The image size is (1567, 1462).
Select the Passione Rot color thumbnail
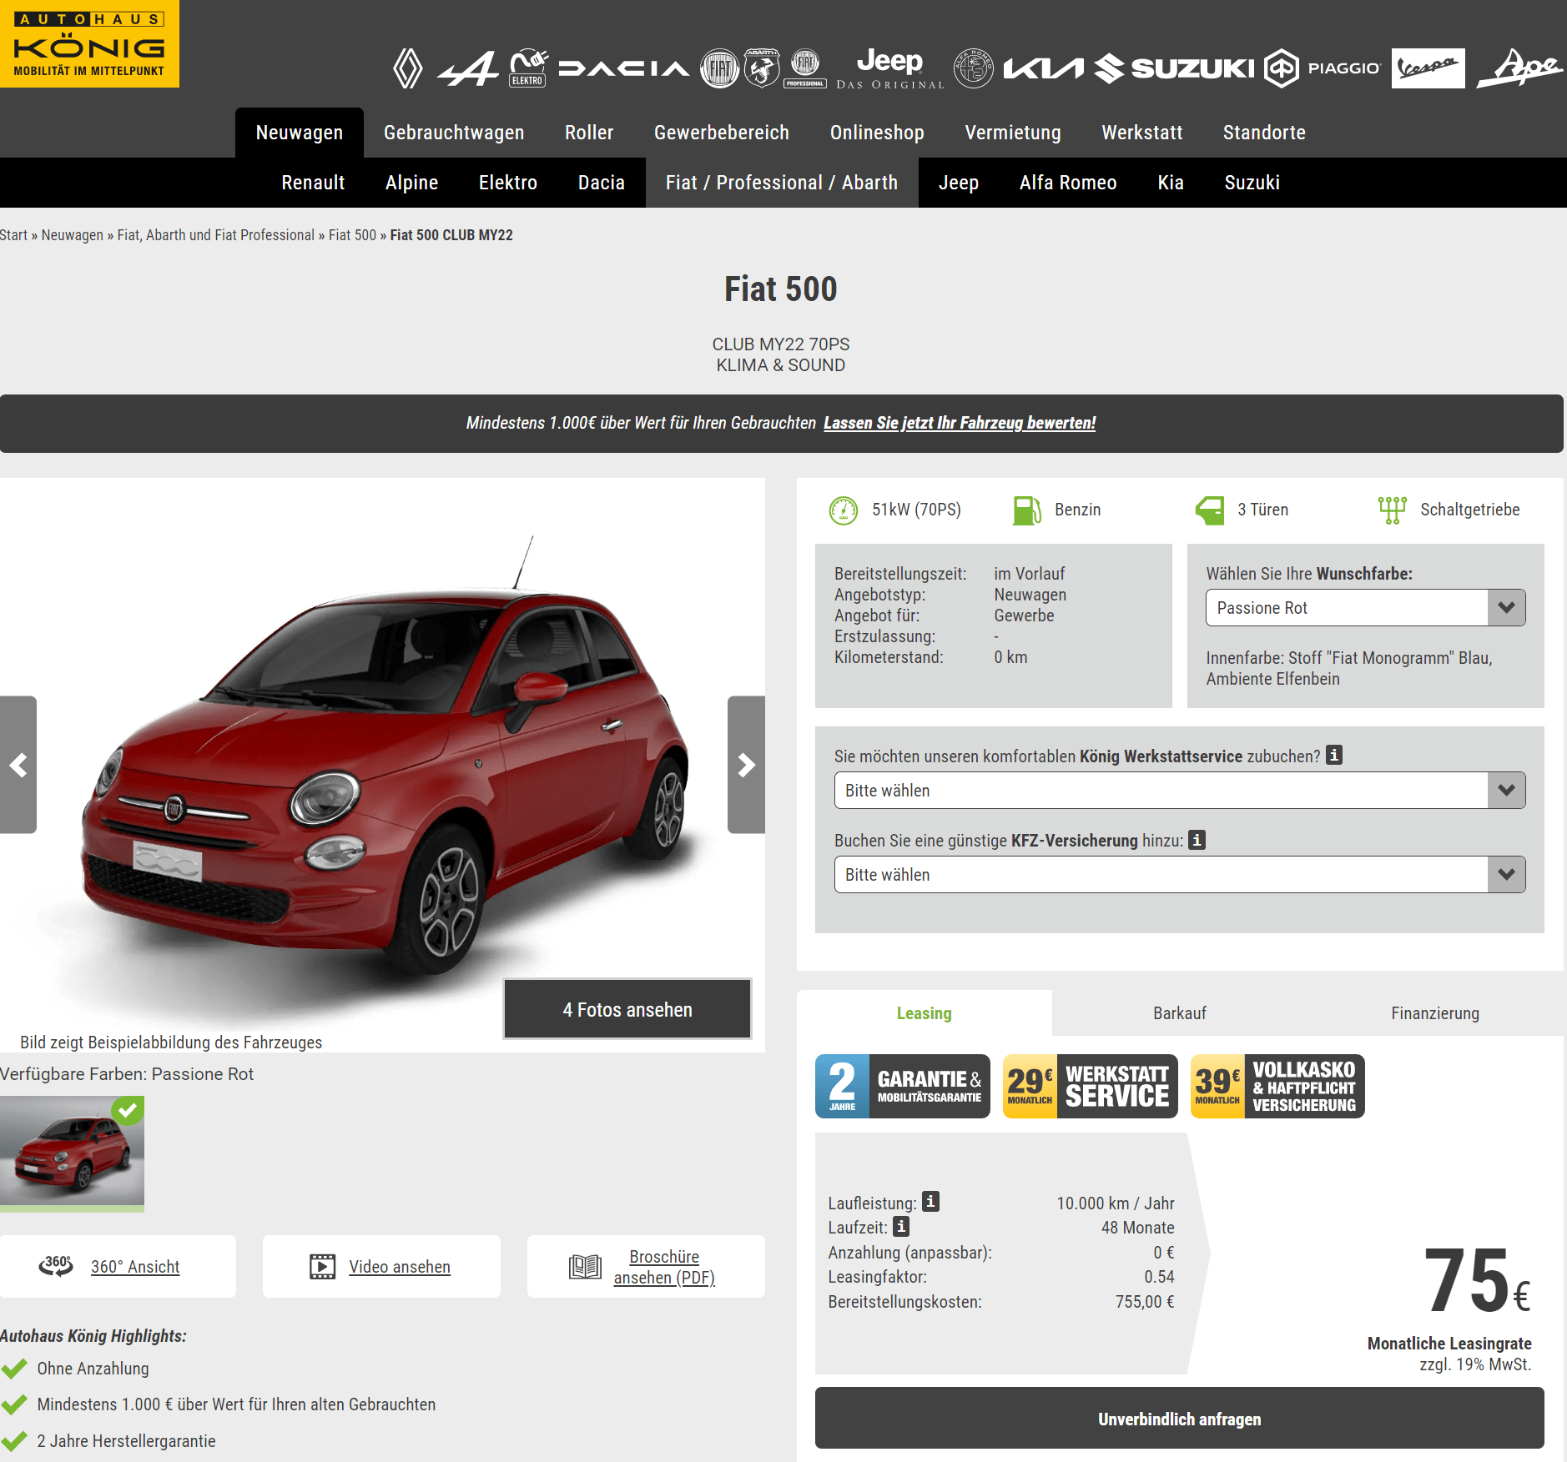(72, 1153)
